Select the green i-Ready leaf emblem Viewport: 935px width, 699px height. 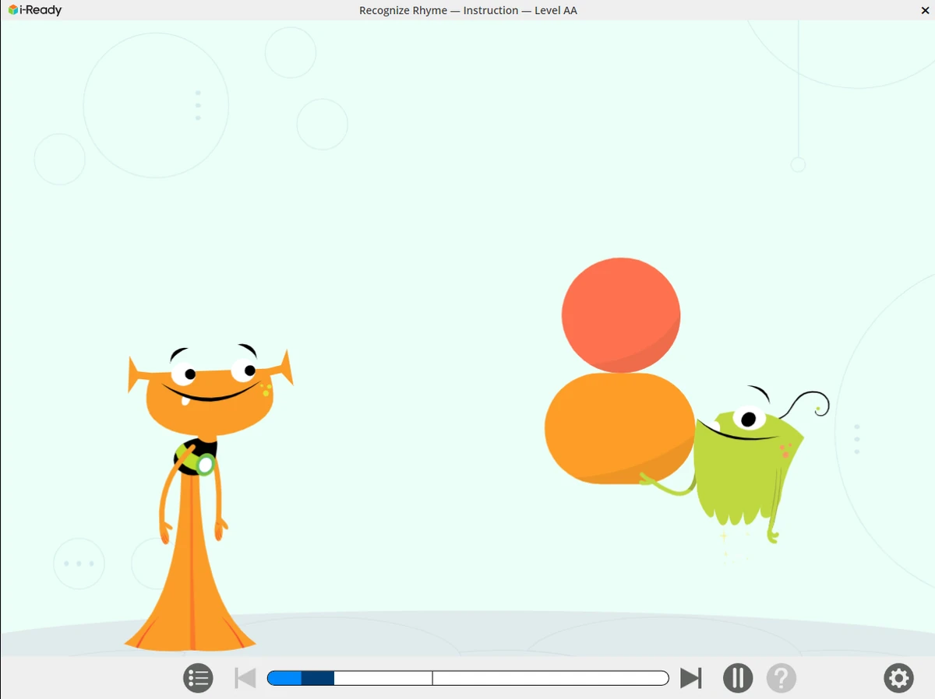[x=10, y=10]
